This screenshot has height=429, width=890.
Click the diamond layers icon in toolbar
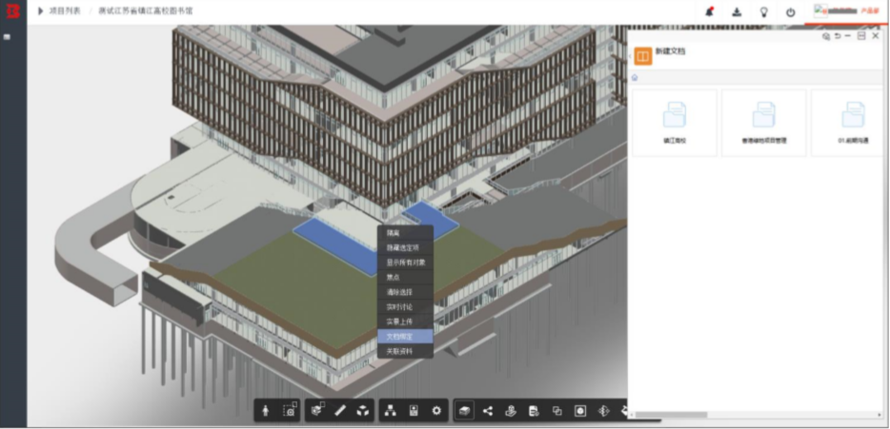[603, 411]
